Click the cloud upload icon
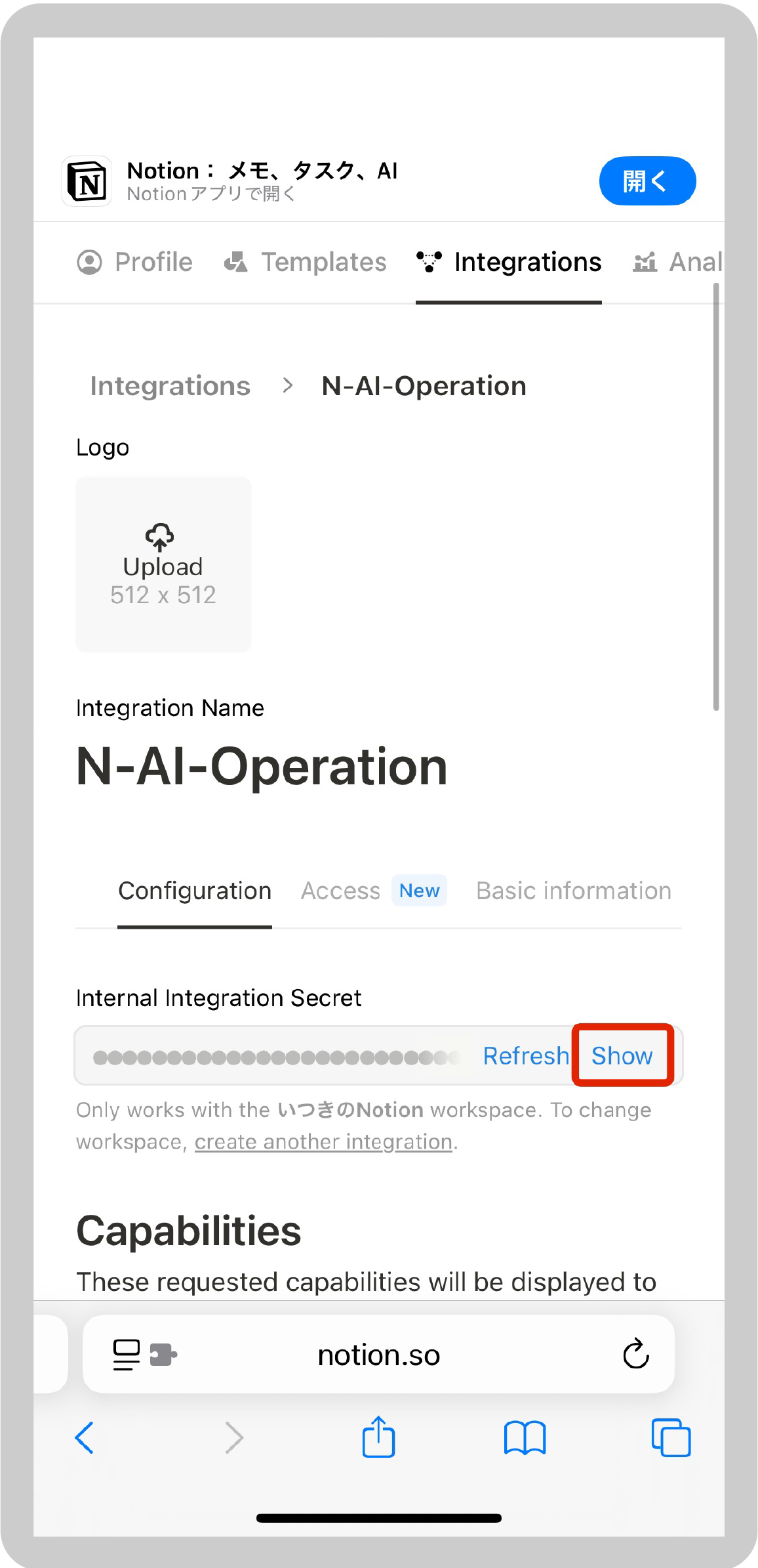This screenshot has width=758, height=1568. click(160, 537)
